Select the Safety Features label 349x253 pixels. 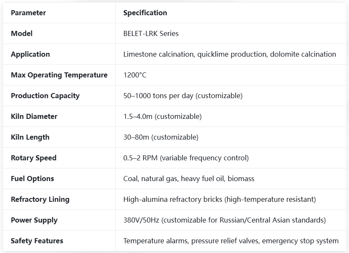37,241
